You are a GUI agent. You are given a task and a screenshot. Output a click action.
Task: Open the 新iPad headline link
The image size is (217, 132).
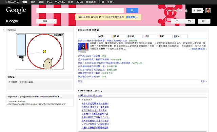(x=95, y=124)
